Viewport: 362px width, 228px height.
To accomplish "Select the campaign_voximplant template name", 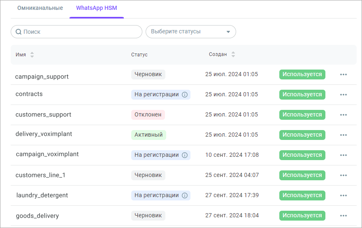I will (47, 154).
